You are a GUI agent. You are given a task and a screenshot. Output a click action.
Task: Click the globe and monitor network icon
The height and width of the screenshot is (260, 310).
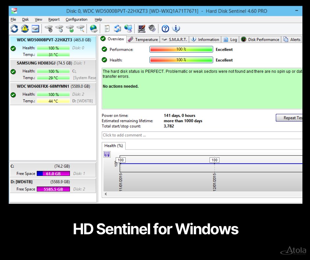click(x=128, y=29)
